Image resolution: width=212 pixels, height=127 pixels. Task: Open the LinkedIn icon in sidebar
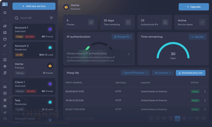(x=5, y=100)
